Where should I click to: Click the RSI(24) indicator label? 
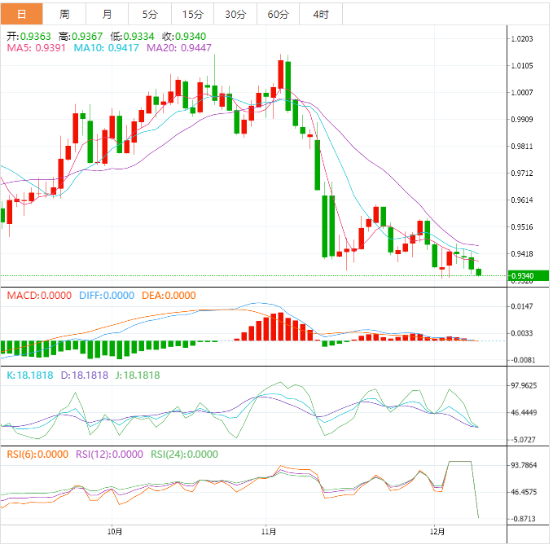click(185, 455)
